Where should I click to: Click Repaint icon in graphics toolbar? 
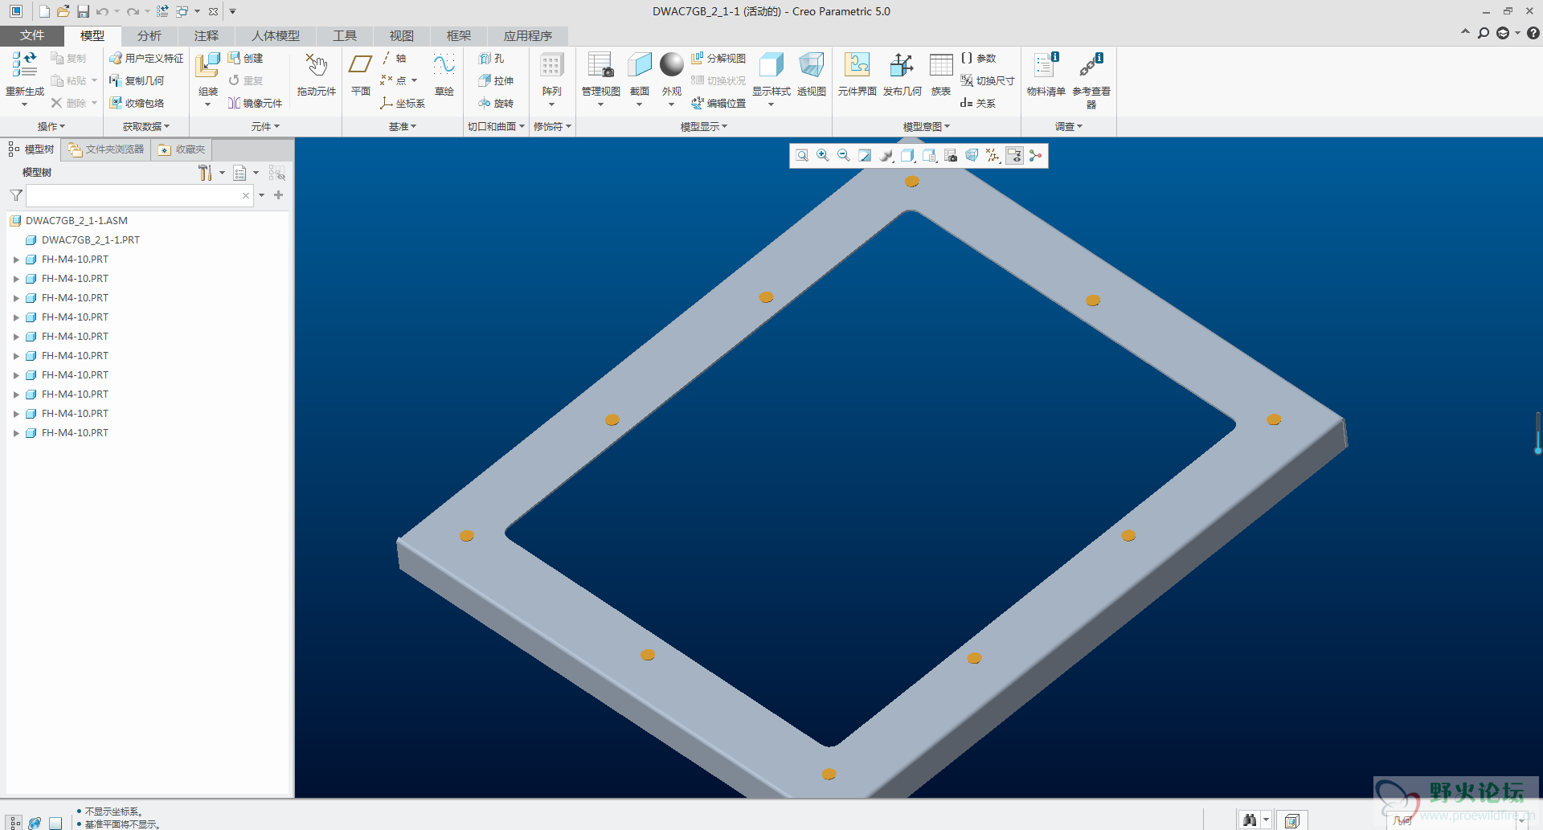pyautogui.click(x=865, y=156)
